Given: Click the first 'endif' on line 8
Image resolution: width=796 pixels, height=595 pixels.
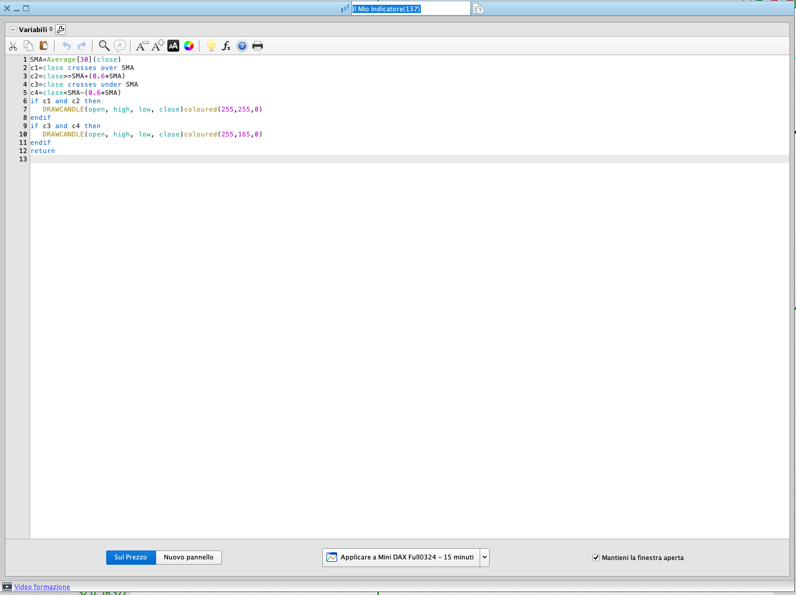Looking at the screenshot, I should coord(40,117).
